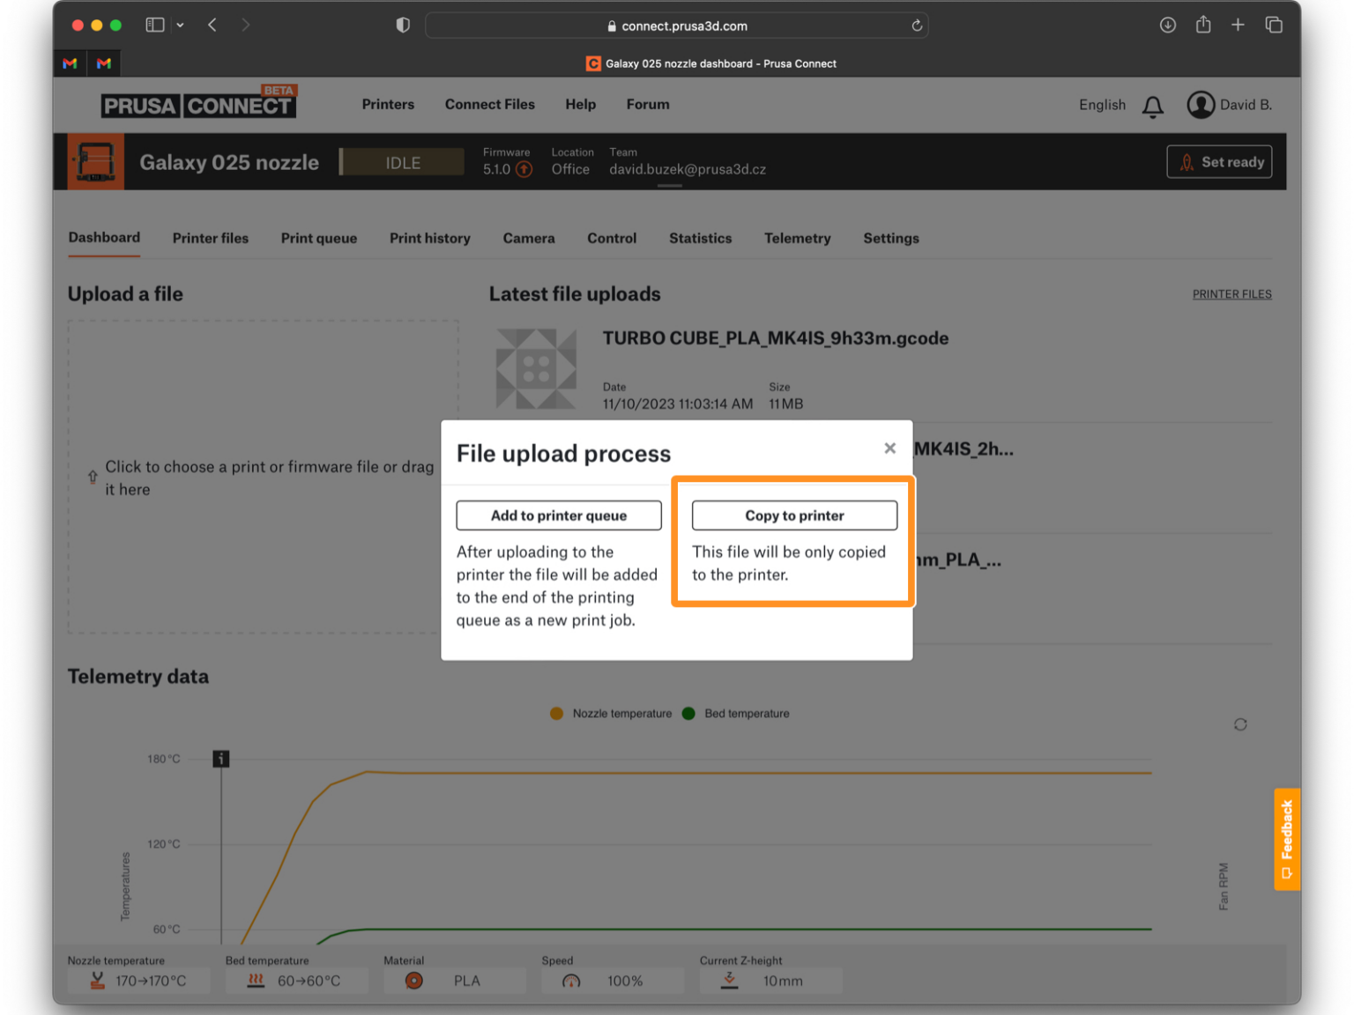This screenshot has height=1015, width=1354.
Task: Open Connect Files menu
Action: 490,104
